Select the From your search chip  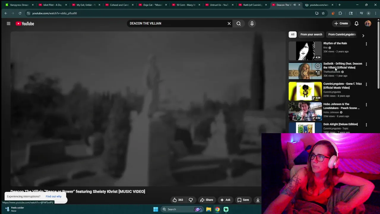click(x=311, y=34)
